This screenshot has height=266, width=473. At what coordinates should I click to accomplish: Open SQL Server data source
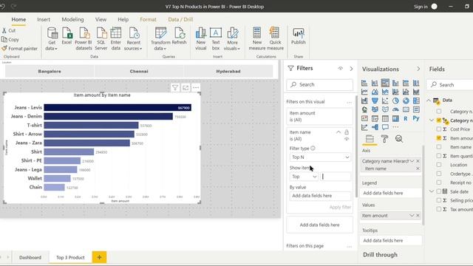pos(101,38)
